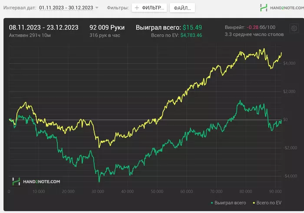Screen dimensions: 304x213
Task: Add a filter with ФИЛЬТР button
Action: (x=149, y=8)
